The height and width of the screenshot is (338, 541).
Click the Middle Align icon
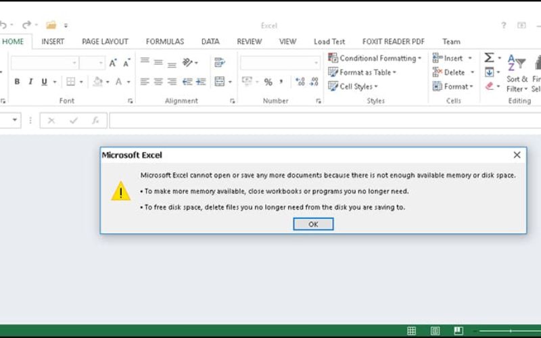click(158, 62)
